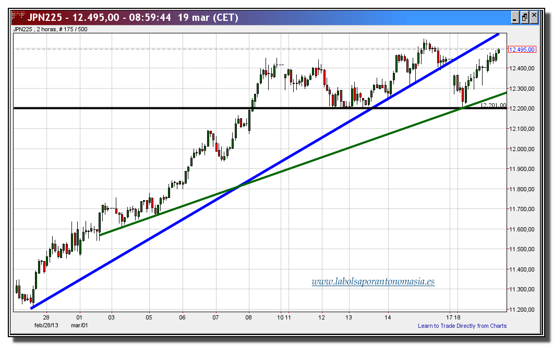The height and width of the screenshot is (345, 553).
Task: Open the www.labolsaporantonomasia.es link
Action: coord(373,281)
